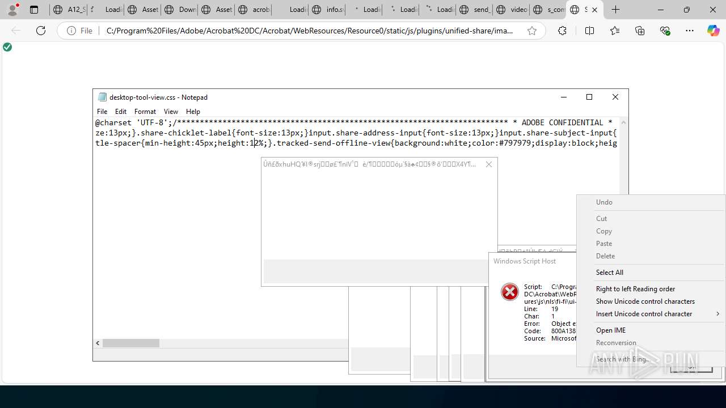Switch to the send_ browser tab
The height and width of the screenshot is (408, 726).
click(474, 10)
